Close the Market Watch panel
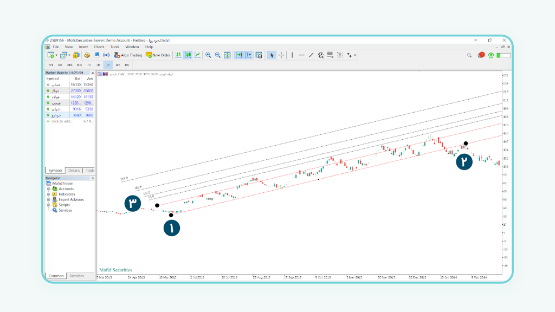The image size is (555, 312). tap(93, 72)
